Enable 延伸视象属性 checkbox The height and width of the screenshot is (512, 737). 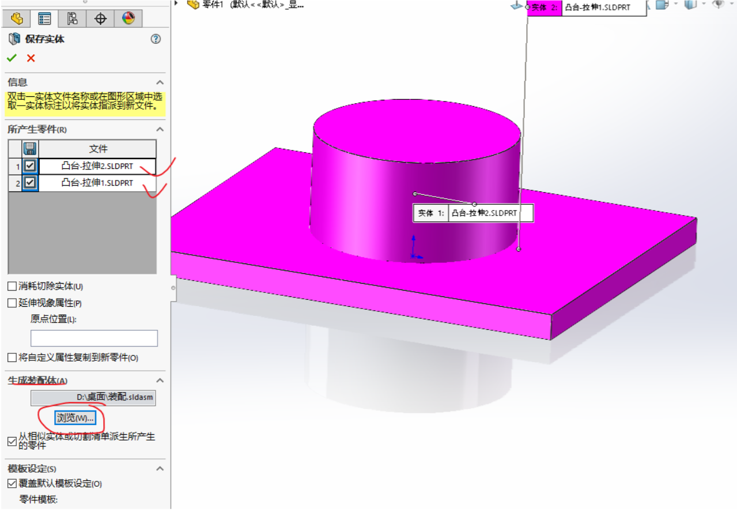(12, 303)
